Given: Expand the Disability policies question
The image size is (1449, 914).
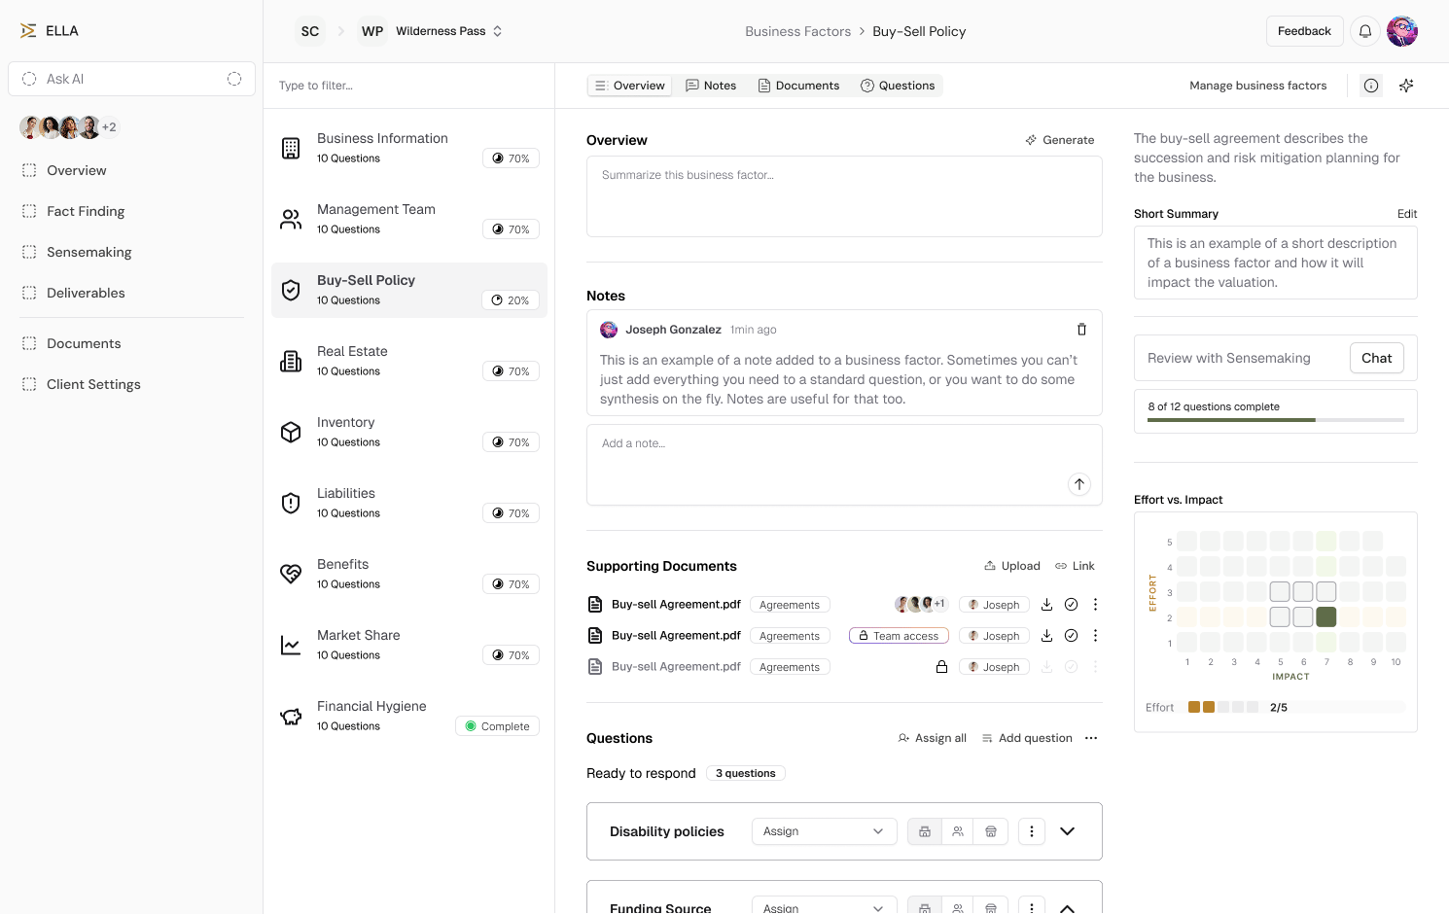Looking at the screenshot, I should (x=1067, y=831).
